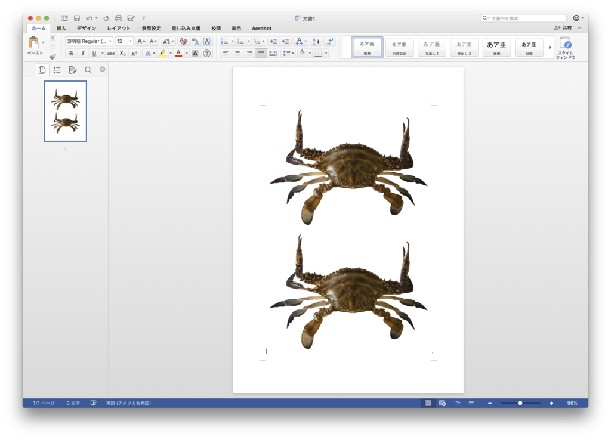
Task: Apply superscript X2 formatting
Action: click(134, 53)
